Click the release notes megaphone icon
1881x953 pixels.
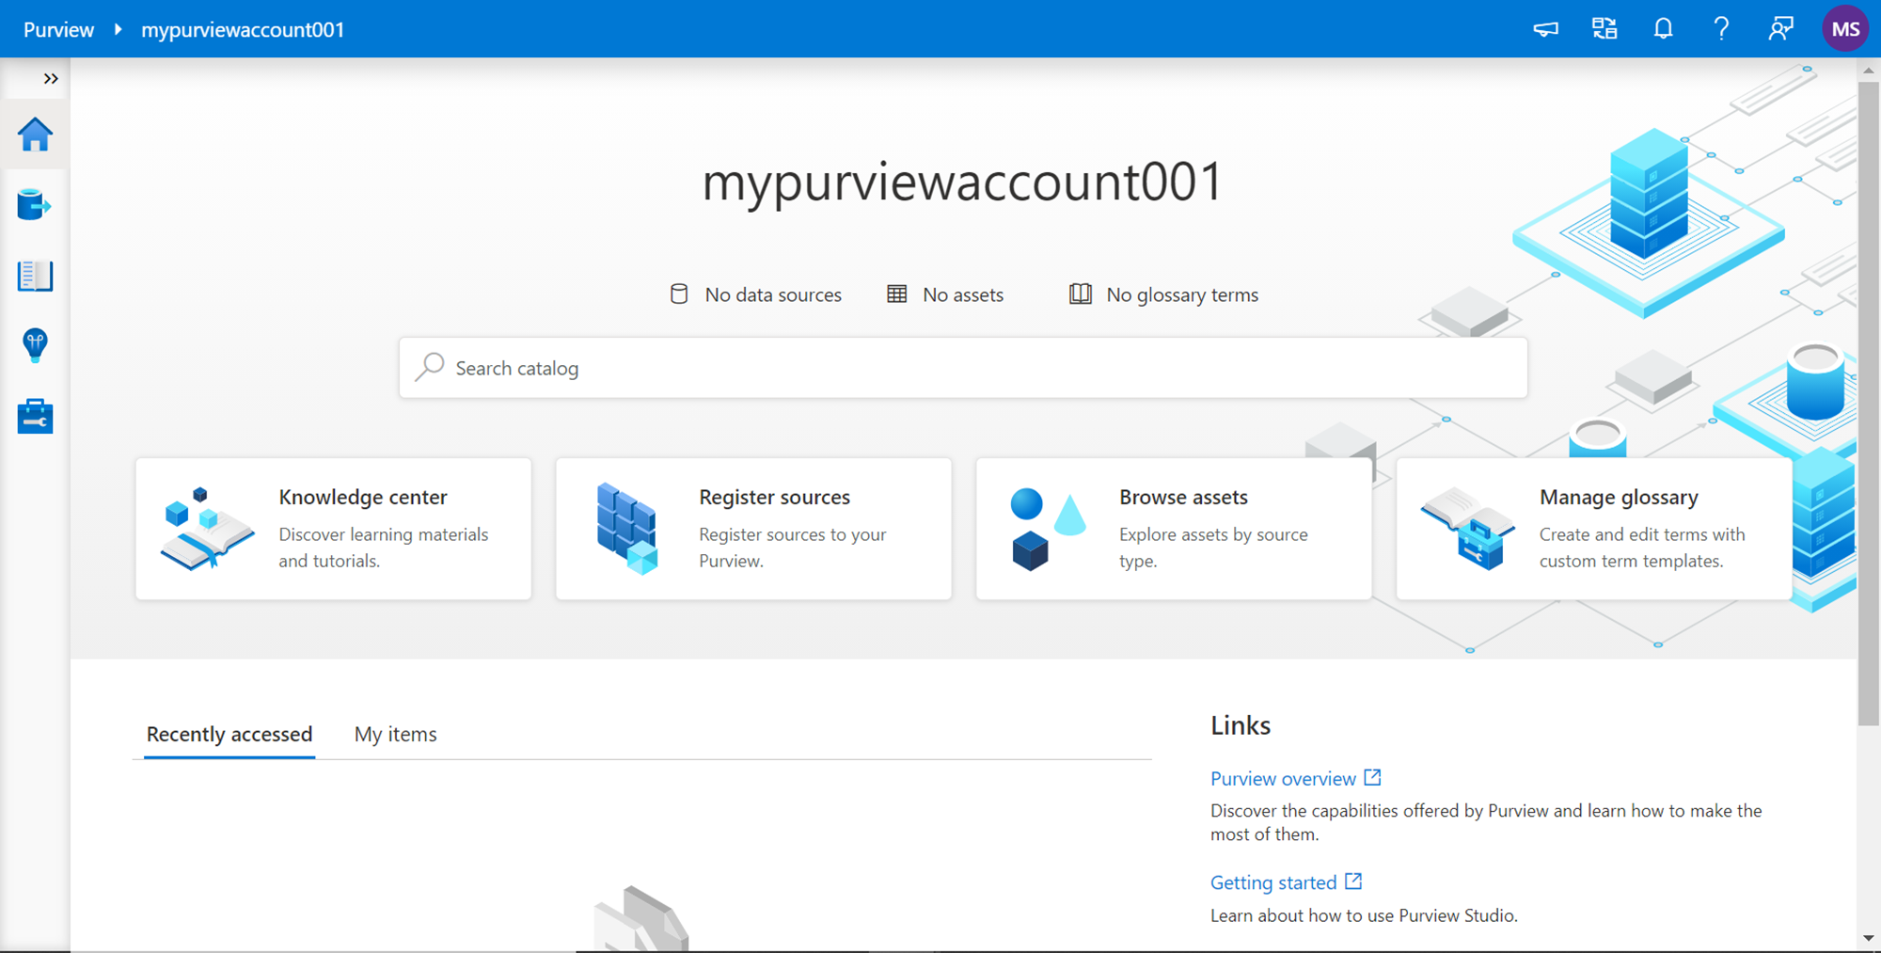[1545, 29]
